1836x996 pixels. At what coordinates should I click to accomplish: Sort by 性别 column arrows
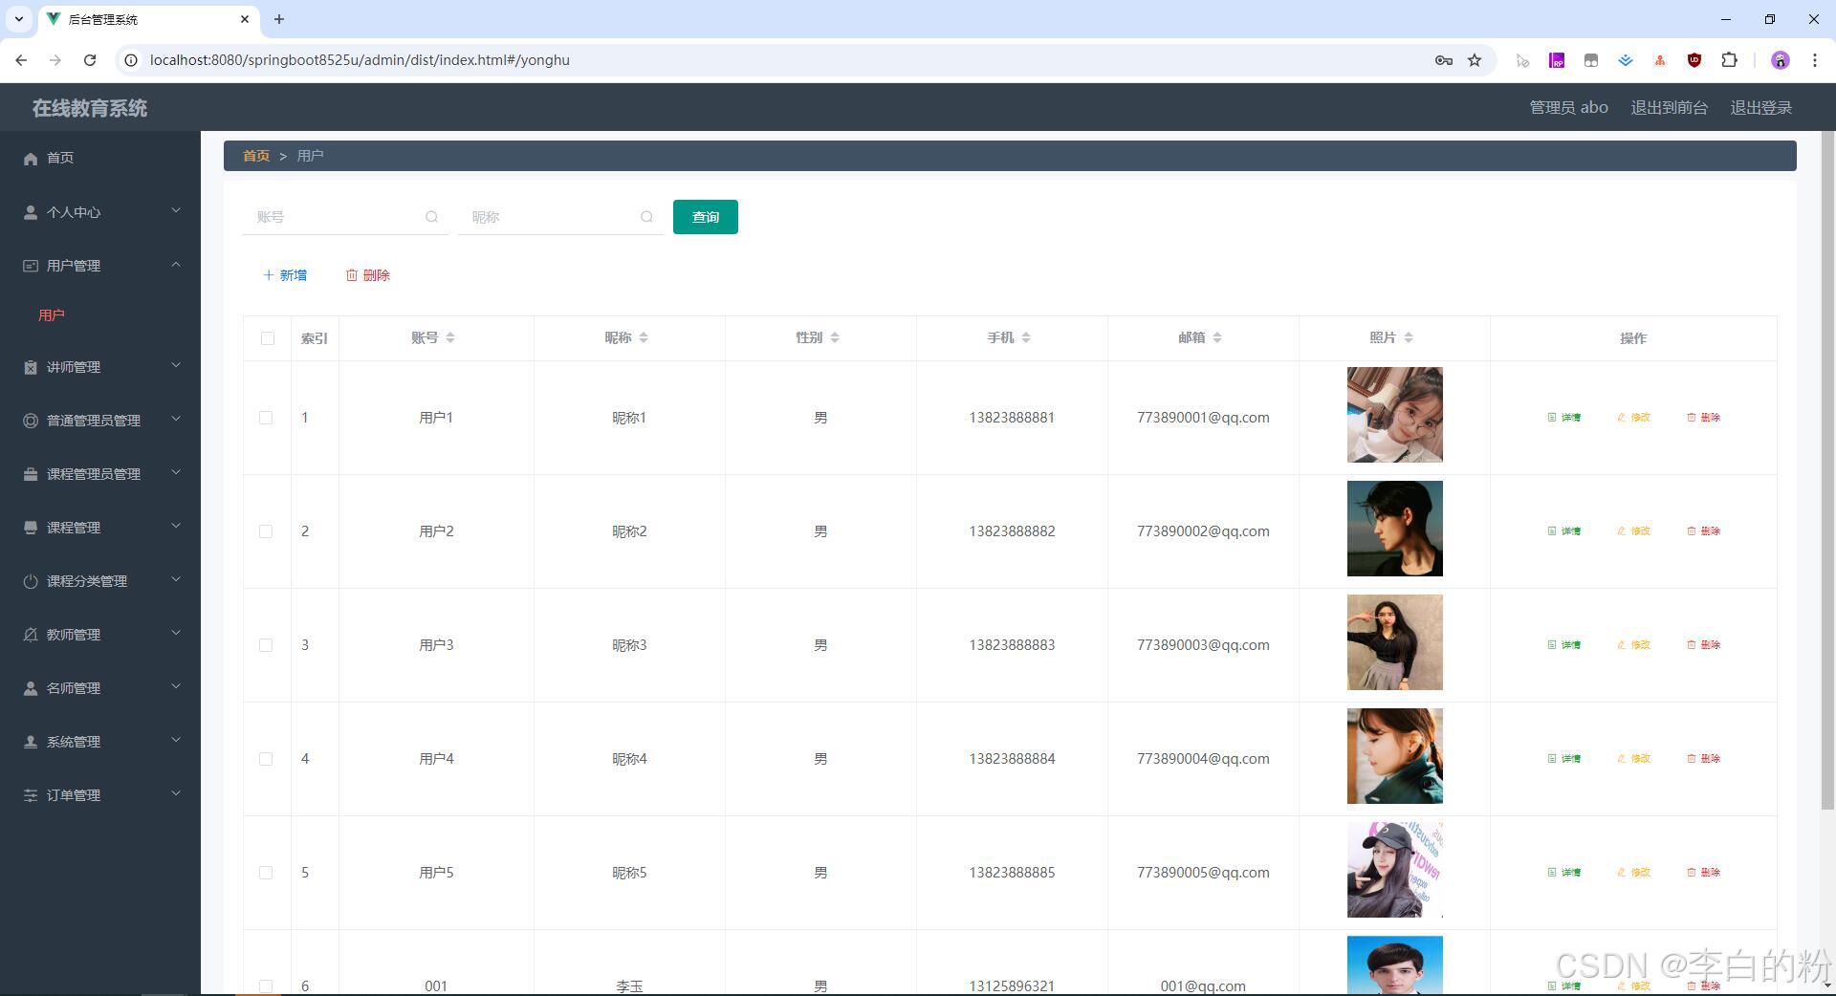(835, 337)
